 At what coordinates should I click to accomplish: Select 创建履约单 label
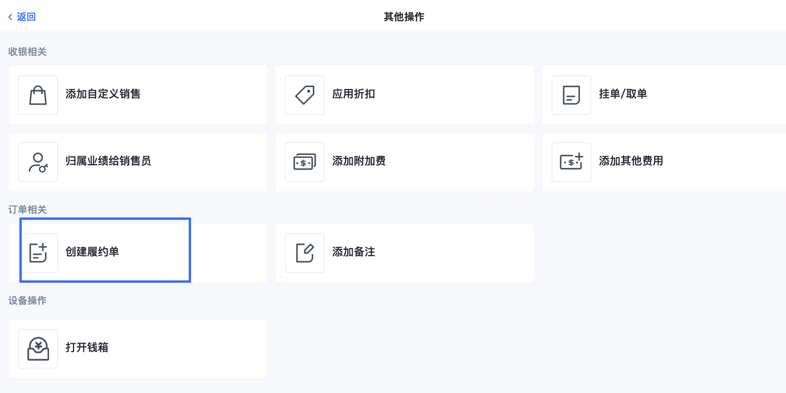coord(92,252)
